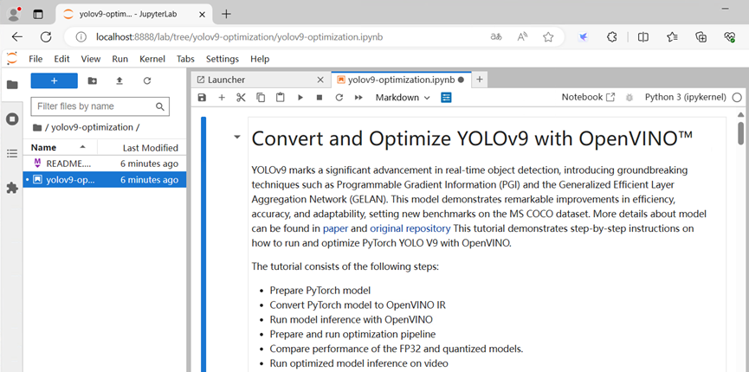Copy the selected cell
749x372 pixels.
261,98
